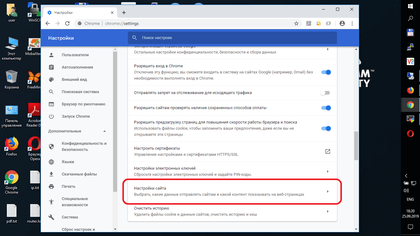420x236 pixels.
Task: Open Opera from the Windows taskbar
Action: pyautogui.click(x=410, y=133)
